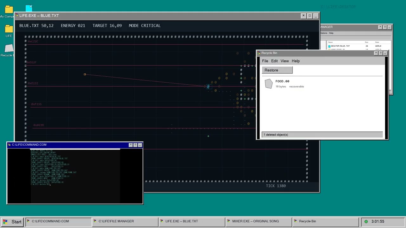406x228 pixels.
Task: Click the MIXER.EXE taskbar button icon
Action: point(229,221)
